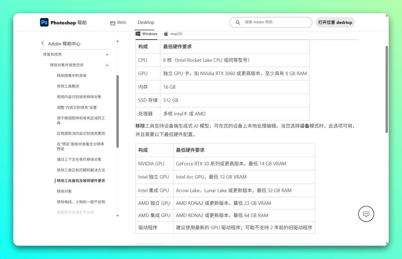This screenshot has width=402, height=259.
Task: Click the Web browser window icon
Action: click(112, 23)
